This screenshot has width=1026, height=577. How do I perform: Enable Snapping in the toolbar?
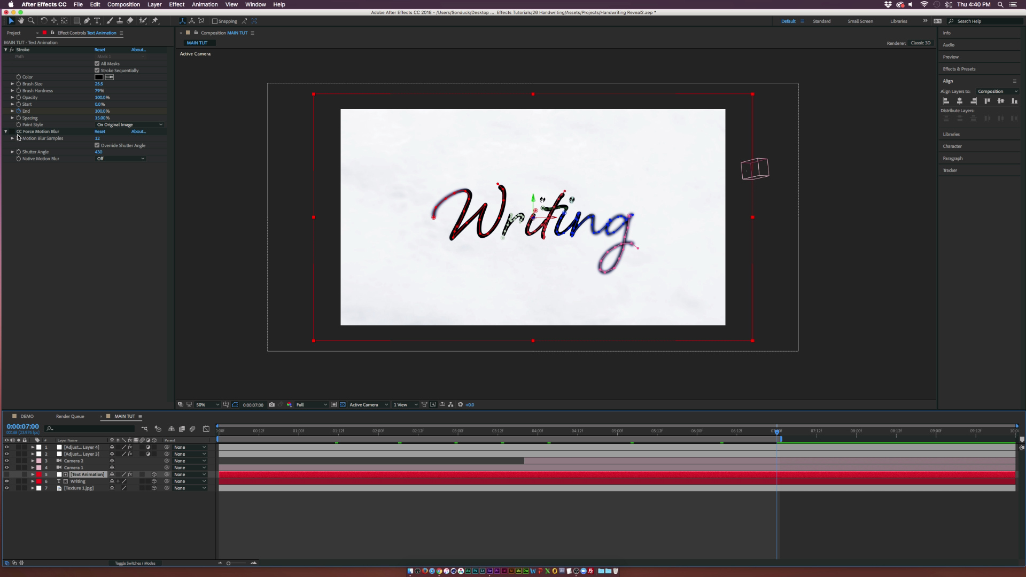pyautogui.click(x=216, y=21)
